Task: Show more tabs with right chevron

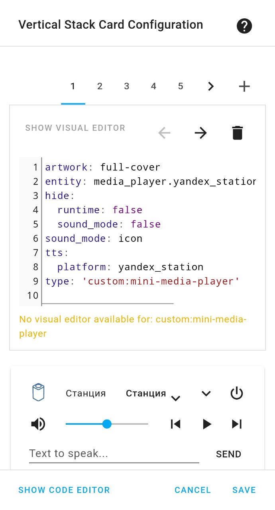Action: 211,86
